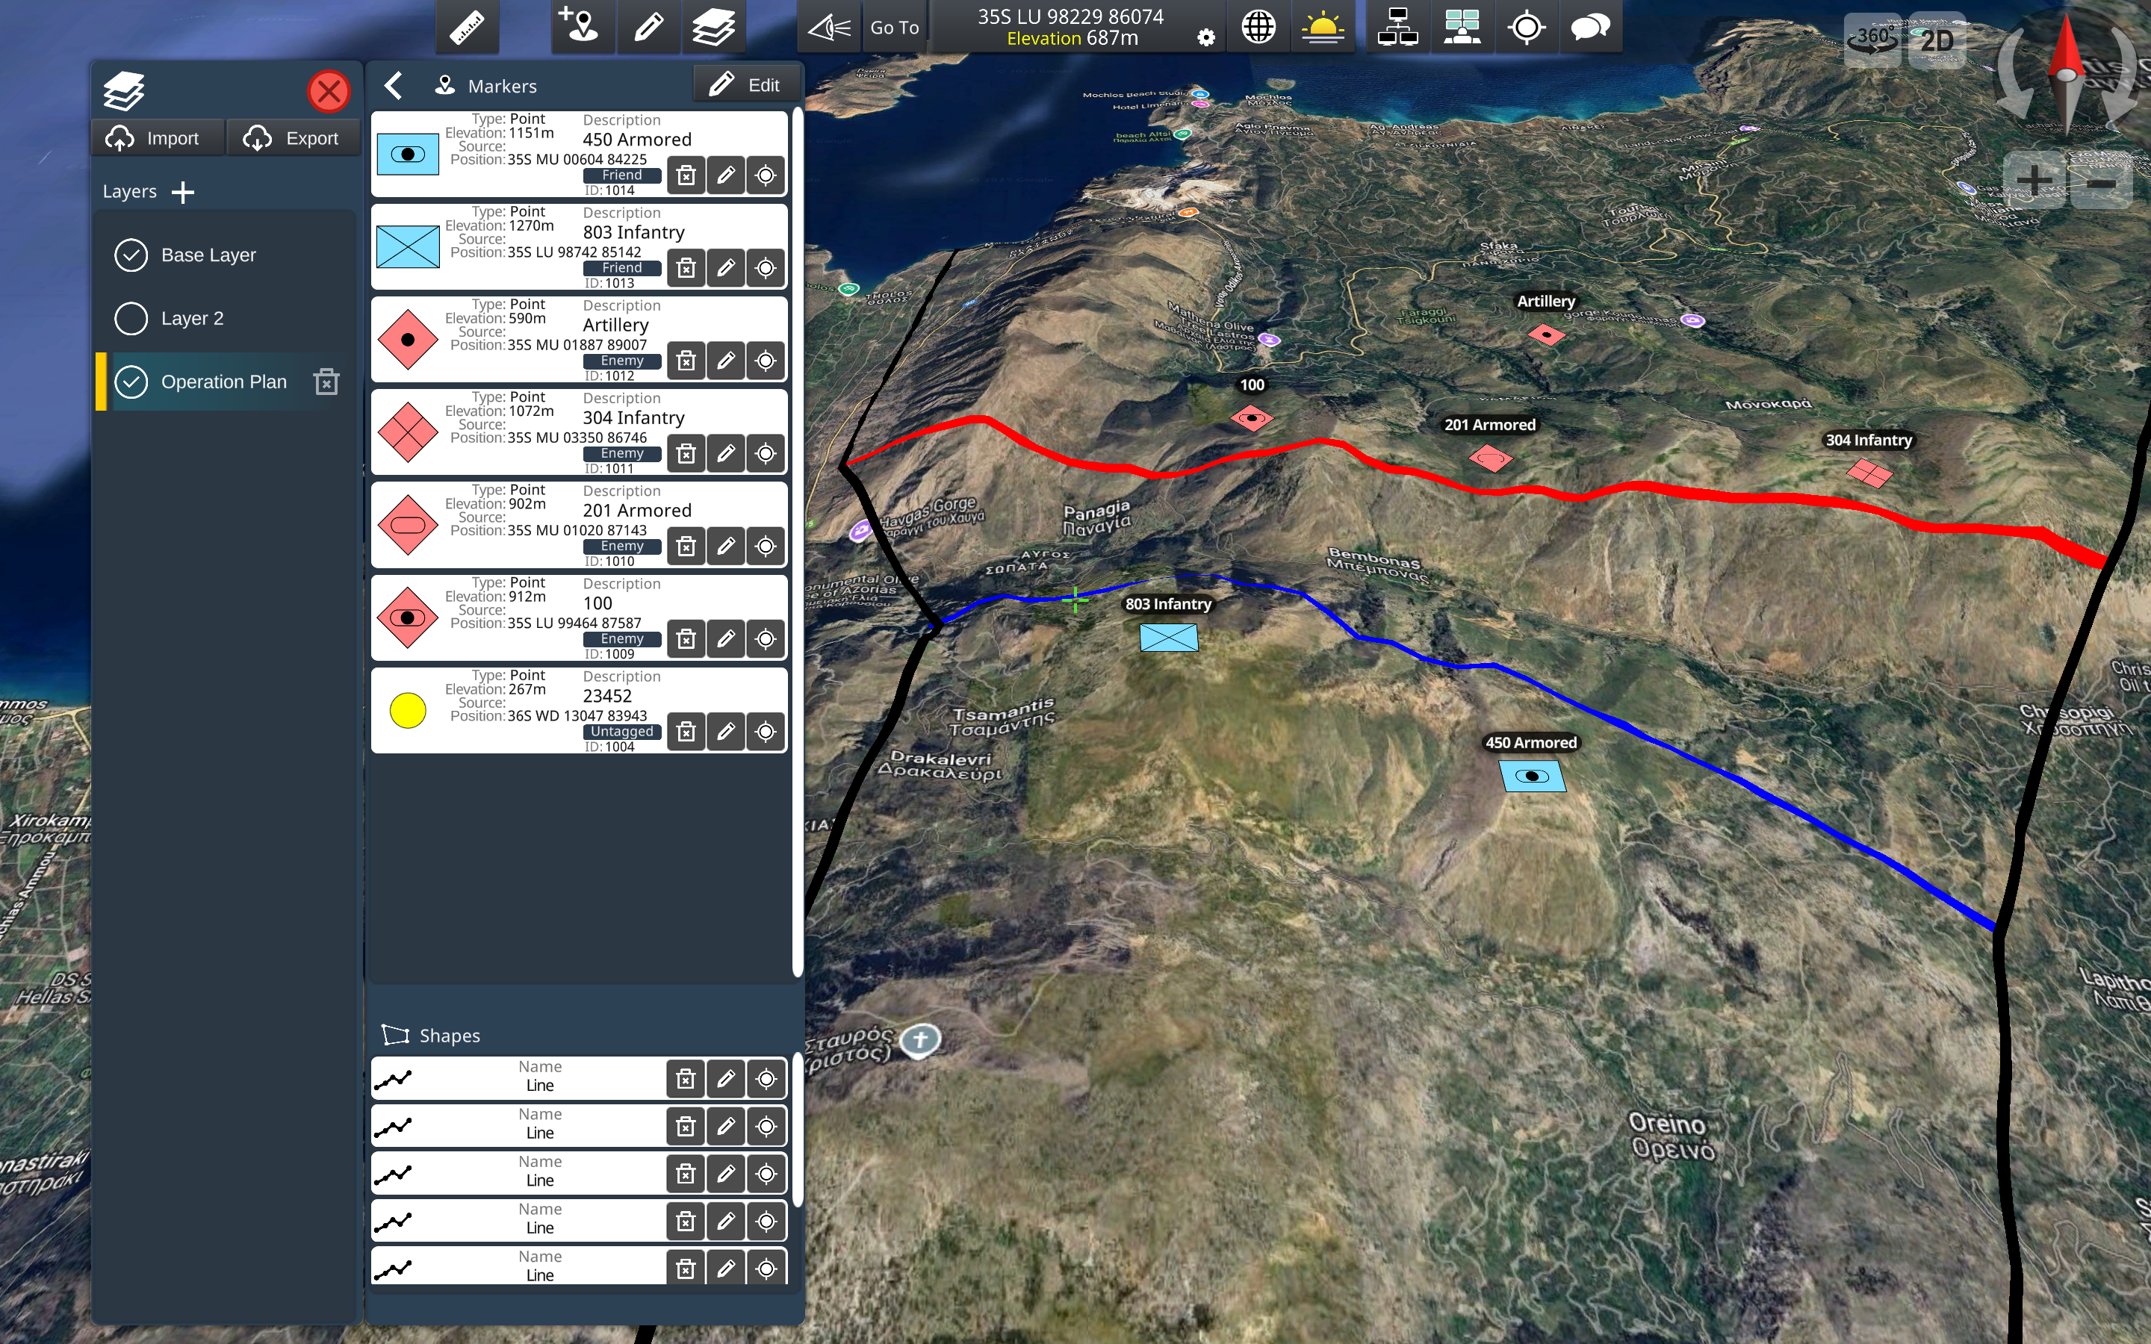Click the 304 Infantry map marker
The image size is (2151, 1344).
point(1869,473)
